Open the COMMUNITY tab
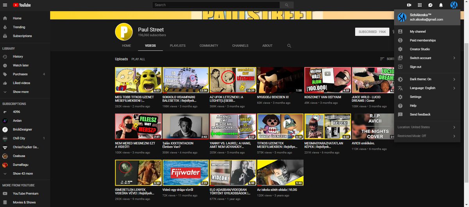 click(209, 46)
